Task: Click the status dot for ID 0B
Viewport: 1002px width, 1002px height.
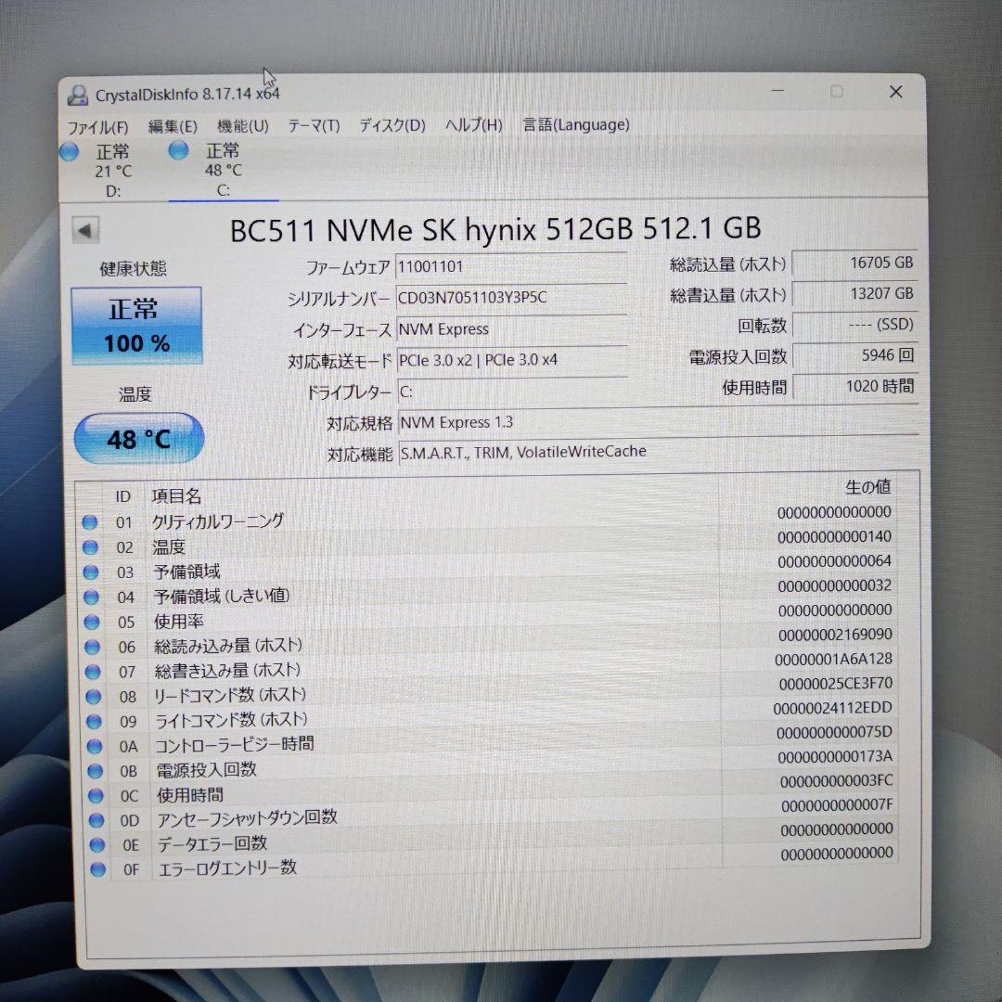Action: (x=96, y=771)
